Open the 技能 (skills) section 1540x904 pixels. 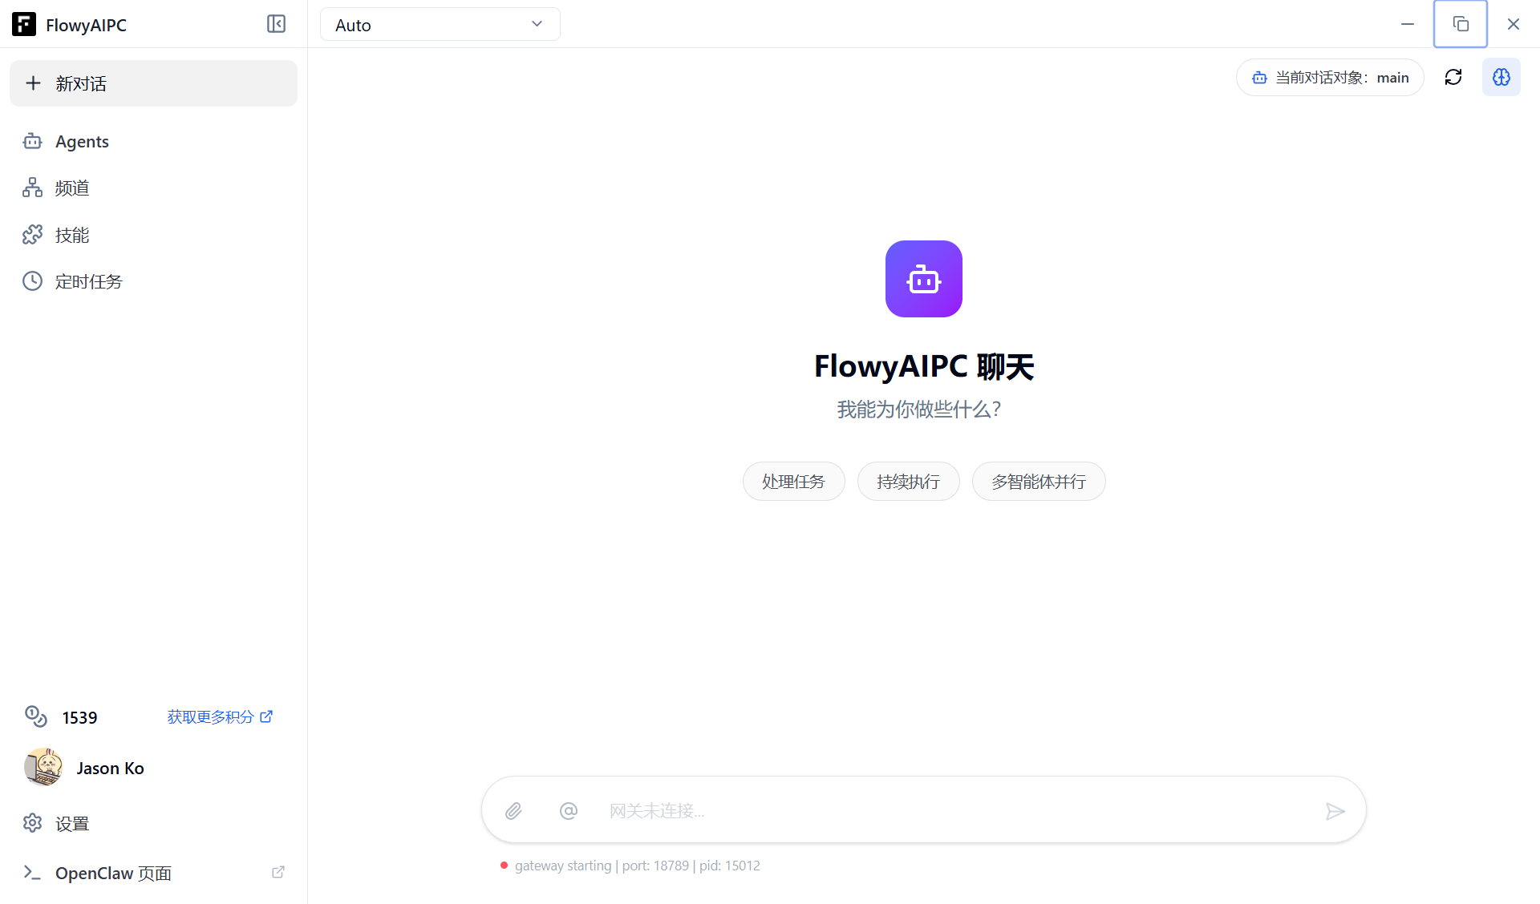point(71,235)
